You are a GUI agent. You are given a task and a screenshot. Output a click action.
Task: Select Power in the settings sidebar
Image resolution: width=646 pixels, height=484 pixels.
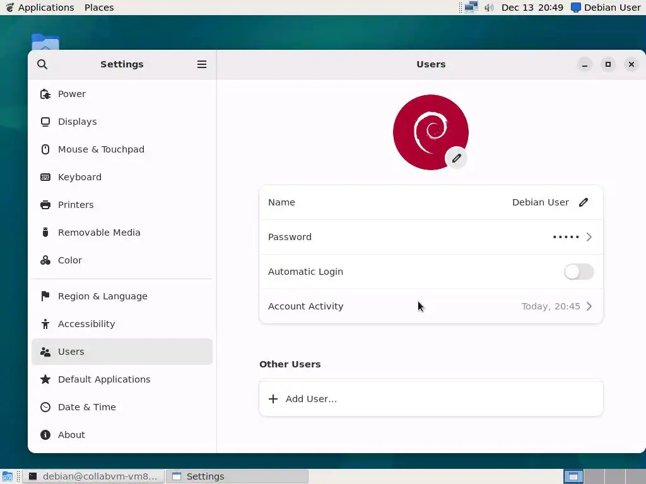122,94
